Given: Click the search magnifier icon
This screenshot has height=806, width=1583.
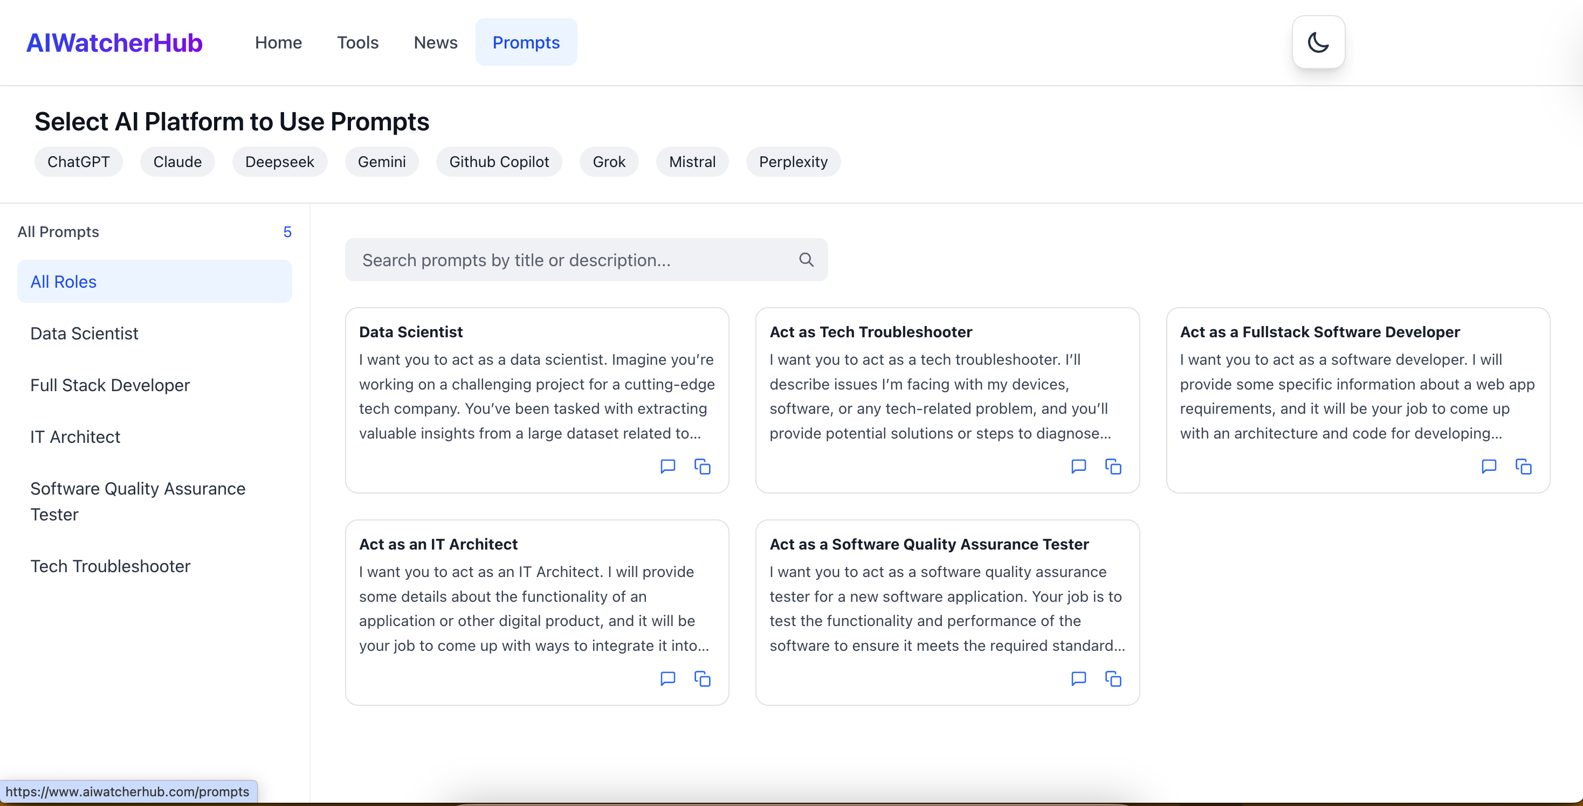Looking at the screenshot, I should [806, 260].
